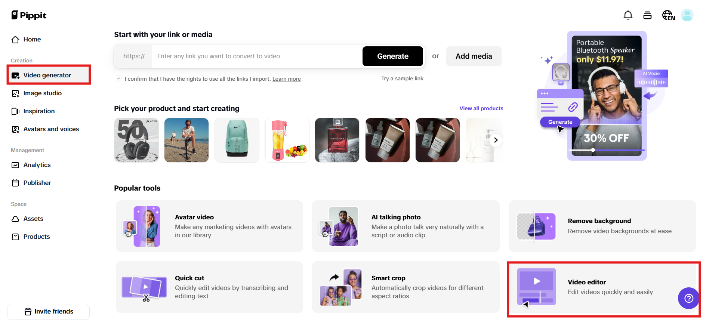709x321 pixels.
Task: Click the promo video progress slider
Action: 593,150
